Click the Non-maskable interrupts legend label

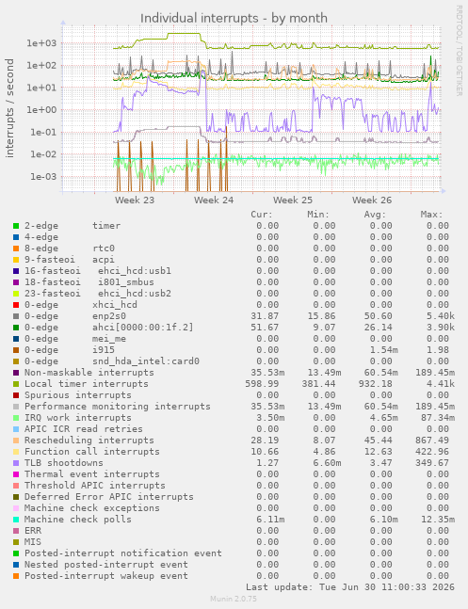(x=89, y=373)
